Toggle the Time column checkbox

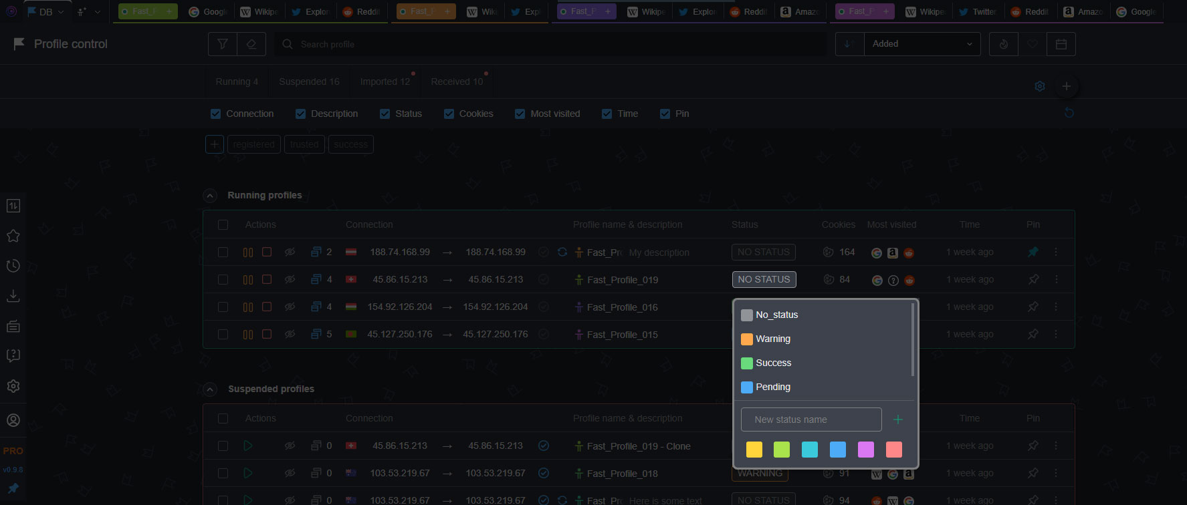607,114
